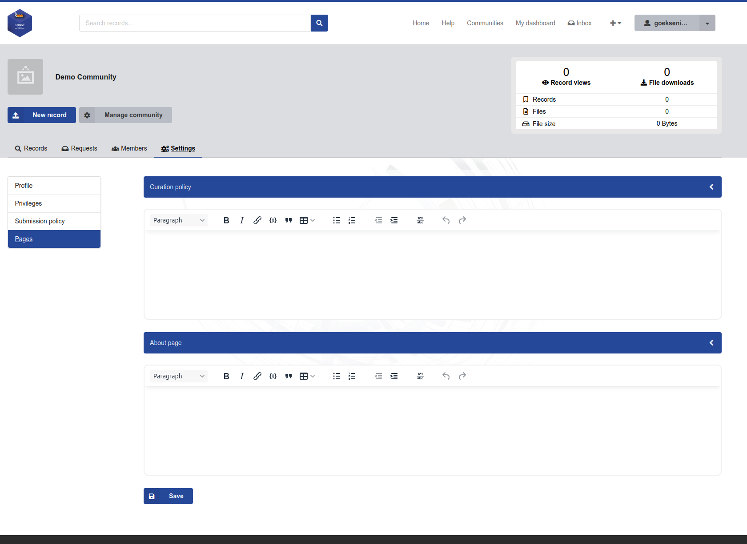Add bulleted list in Curation policy editor

click(337, 220)
